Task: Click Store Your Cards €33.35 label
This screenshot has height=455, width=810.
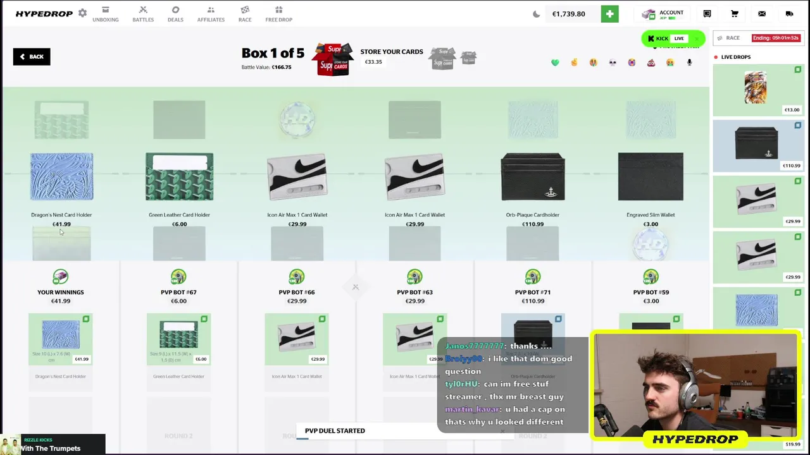Action: click(x=373, y=62)
